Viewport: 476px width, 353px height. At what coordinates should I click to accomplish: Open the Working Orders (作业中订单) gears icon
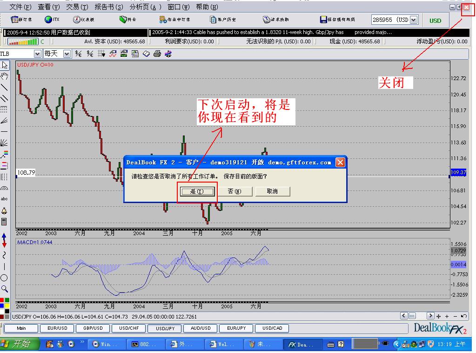click(x=163, y=20)
